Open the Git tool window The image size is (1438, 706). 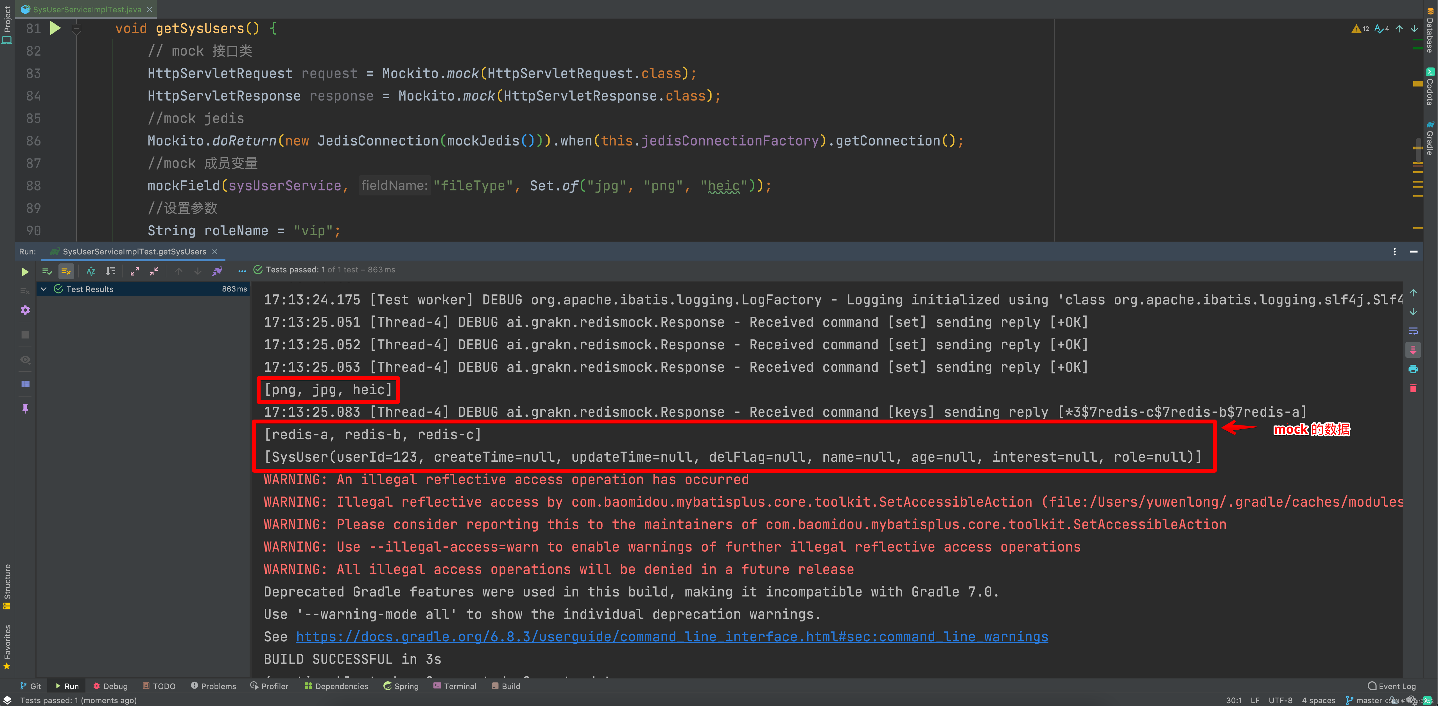tap(31, 686)
